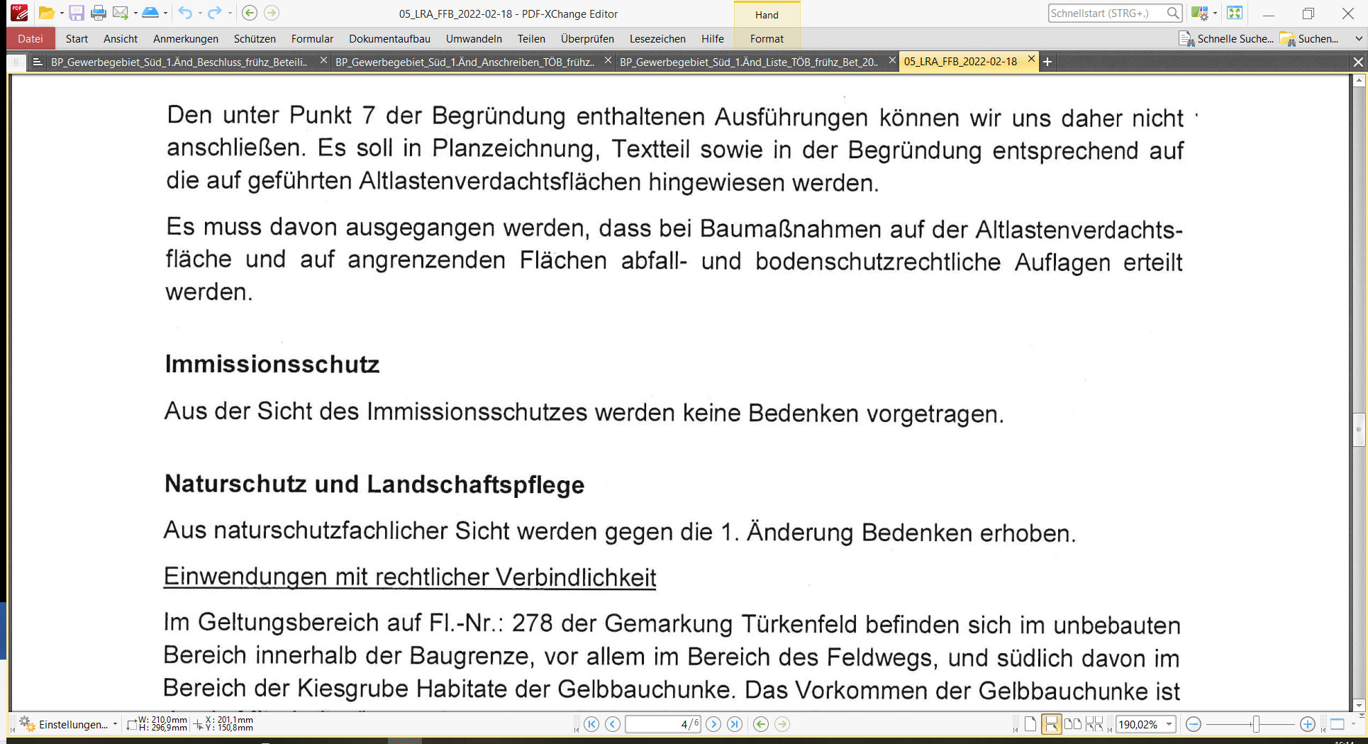Open the zoom level 190,02% dropdown
1368x744 pixels.
1169,724
